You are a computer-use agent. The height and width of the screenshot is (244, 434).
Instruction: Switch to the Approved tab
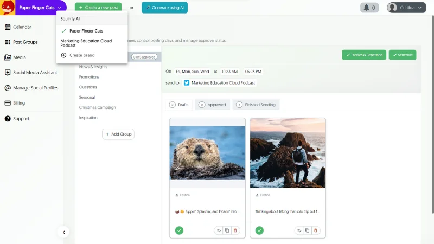tap(213, 105)
